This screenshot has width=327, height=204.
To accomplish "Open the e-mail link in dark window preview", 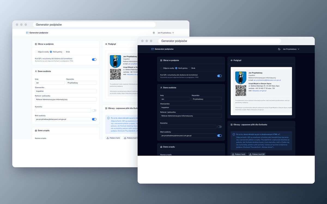I will point(267,80).
